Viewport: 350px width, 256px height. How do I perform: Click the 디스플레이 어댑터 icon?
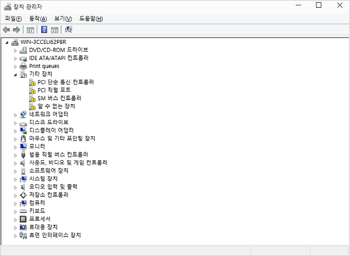pyautogui.click(x=23, y=131)
